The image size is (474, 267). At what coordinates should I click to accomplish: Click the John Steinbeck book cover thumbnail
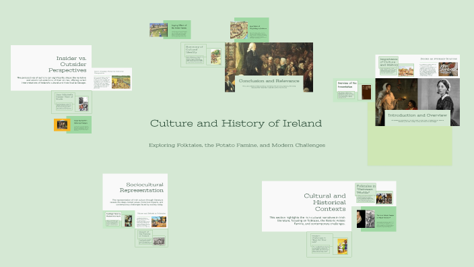click(x=448, y=69)
